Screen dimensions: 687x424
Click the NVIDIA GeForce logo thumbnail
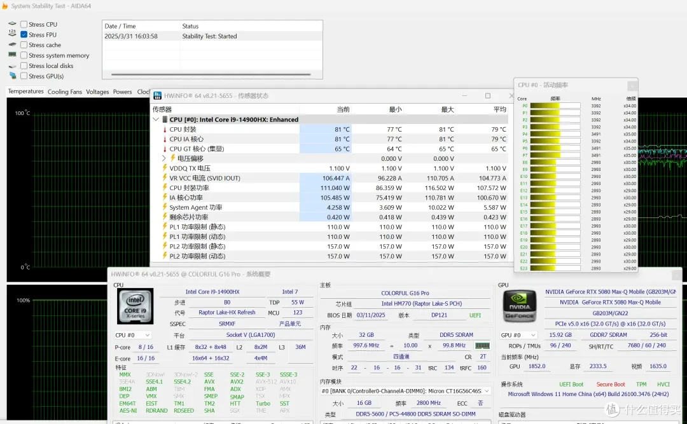[520, 306]
